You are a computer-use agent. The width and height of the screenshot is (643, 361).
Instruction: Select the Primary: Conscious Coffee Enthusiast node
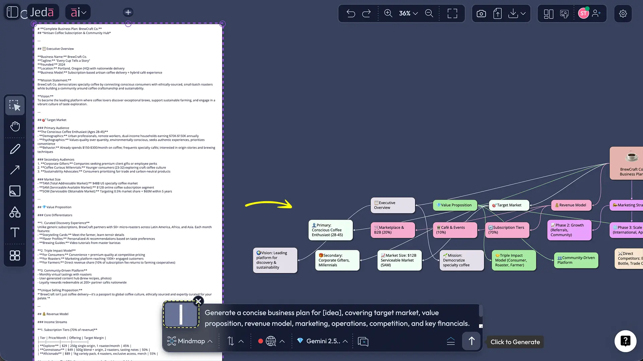coord(331,230)
